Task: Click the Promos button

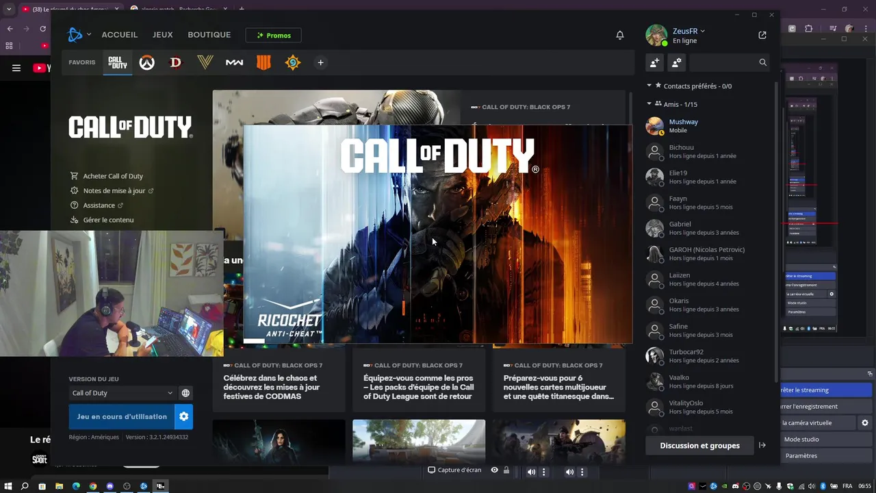Action: (x=274, y=35)
